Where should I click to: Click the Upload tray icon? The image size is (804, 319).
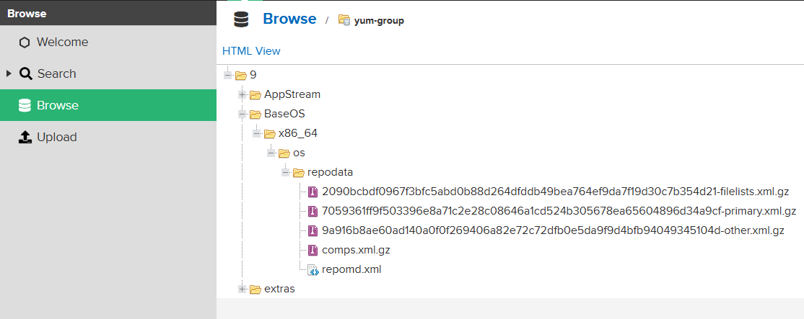pyautogui.click(x=25, y=137)
